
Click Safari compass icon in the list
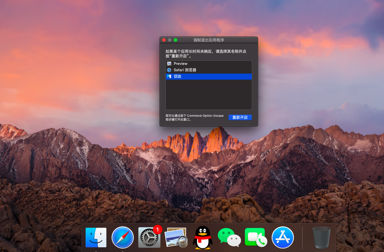[x=169, y=70]
